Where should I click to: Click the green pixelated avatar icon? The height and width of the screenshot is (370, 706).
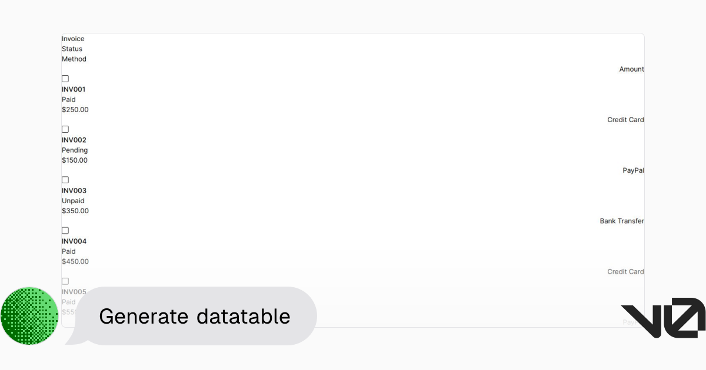[x=29, y=315]
